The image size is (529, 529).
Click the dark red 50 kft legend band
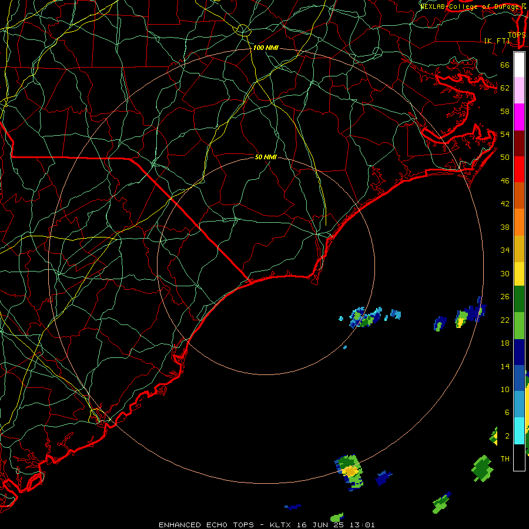point(519,143)
